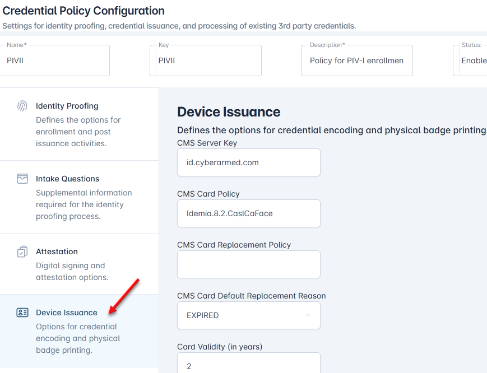
Task: Click into the Key field
Action: click(x=206, y=60)
